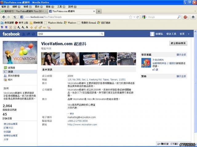
Task: Open a new tab with plus button
Action: 99,11
